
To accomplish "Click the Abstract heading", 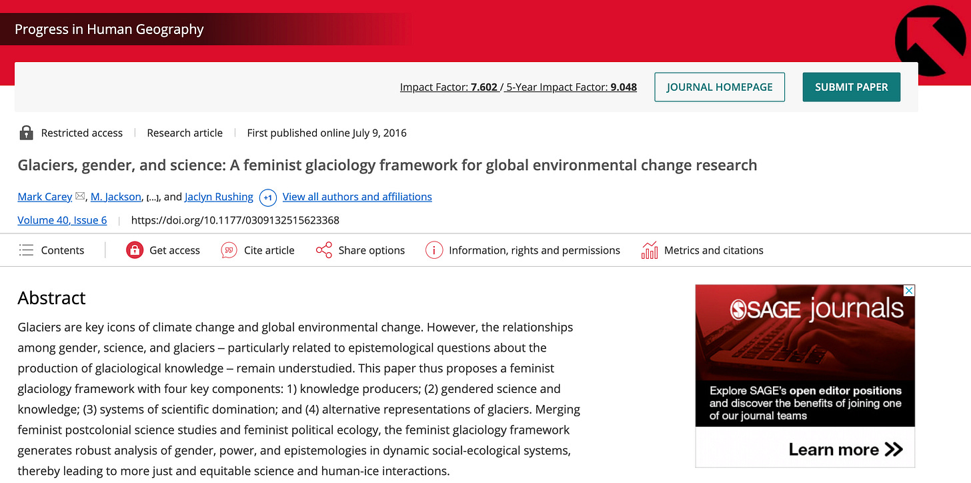I will [x=51, y=298].
